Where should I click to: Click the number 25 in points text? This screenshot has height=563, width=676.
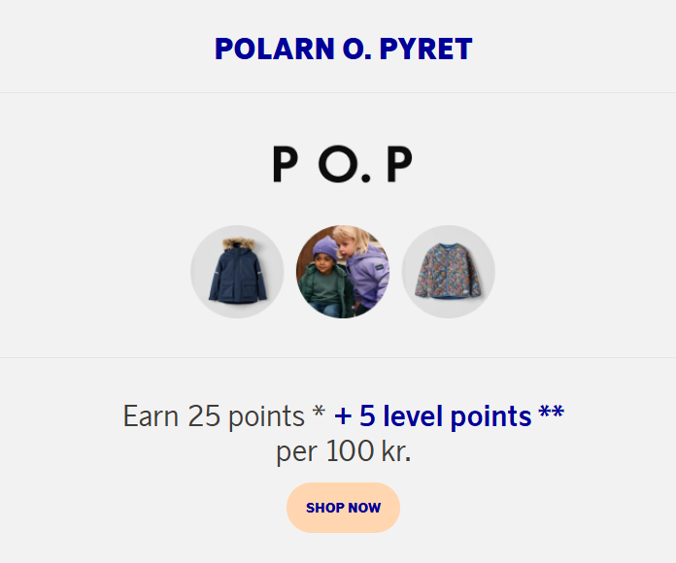[204, 416]
